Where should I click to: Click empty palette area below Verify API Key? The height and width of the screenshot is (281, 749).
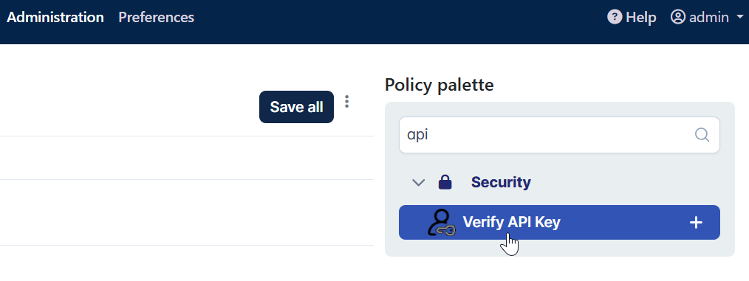[x=559, y=248]
